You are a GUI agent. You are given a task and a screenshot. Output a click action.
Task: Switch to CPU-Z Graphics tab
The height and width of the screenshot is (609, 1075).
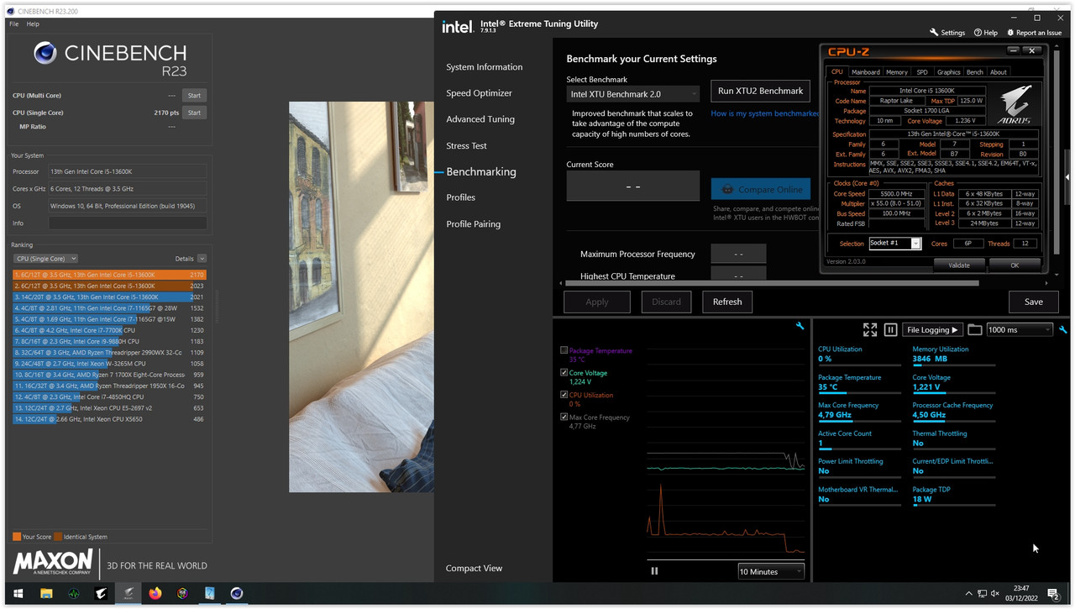click(948, 72)
